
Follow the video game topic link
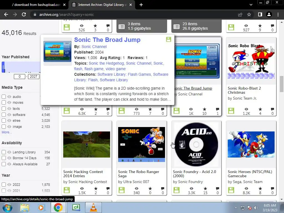pyautogui.click(x=116, y=69)
